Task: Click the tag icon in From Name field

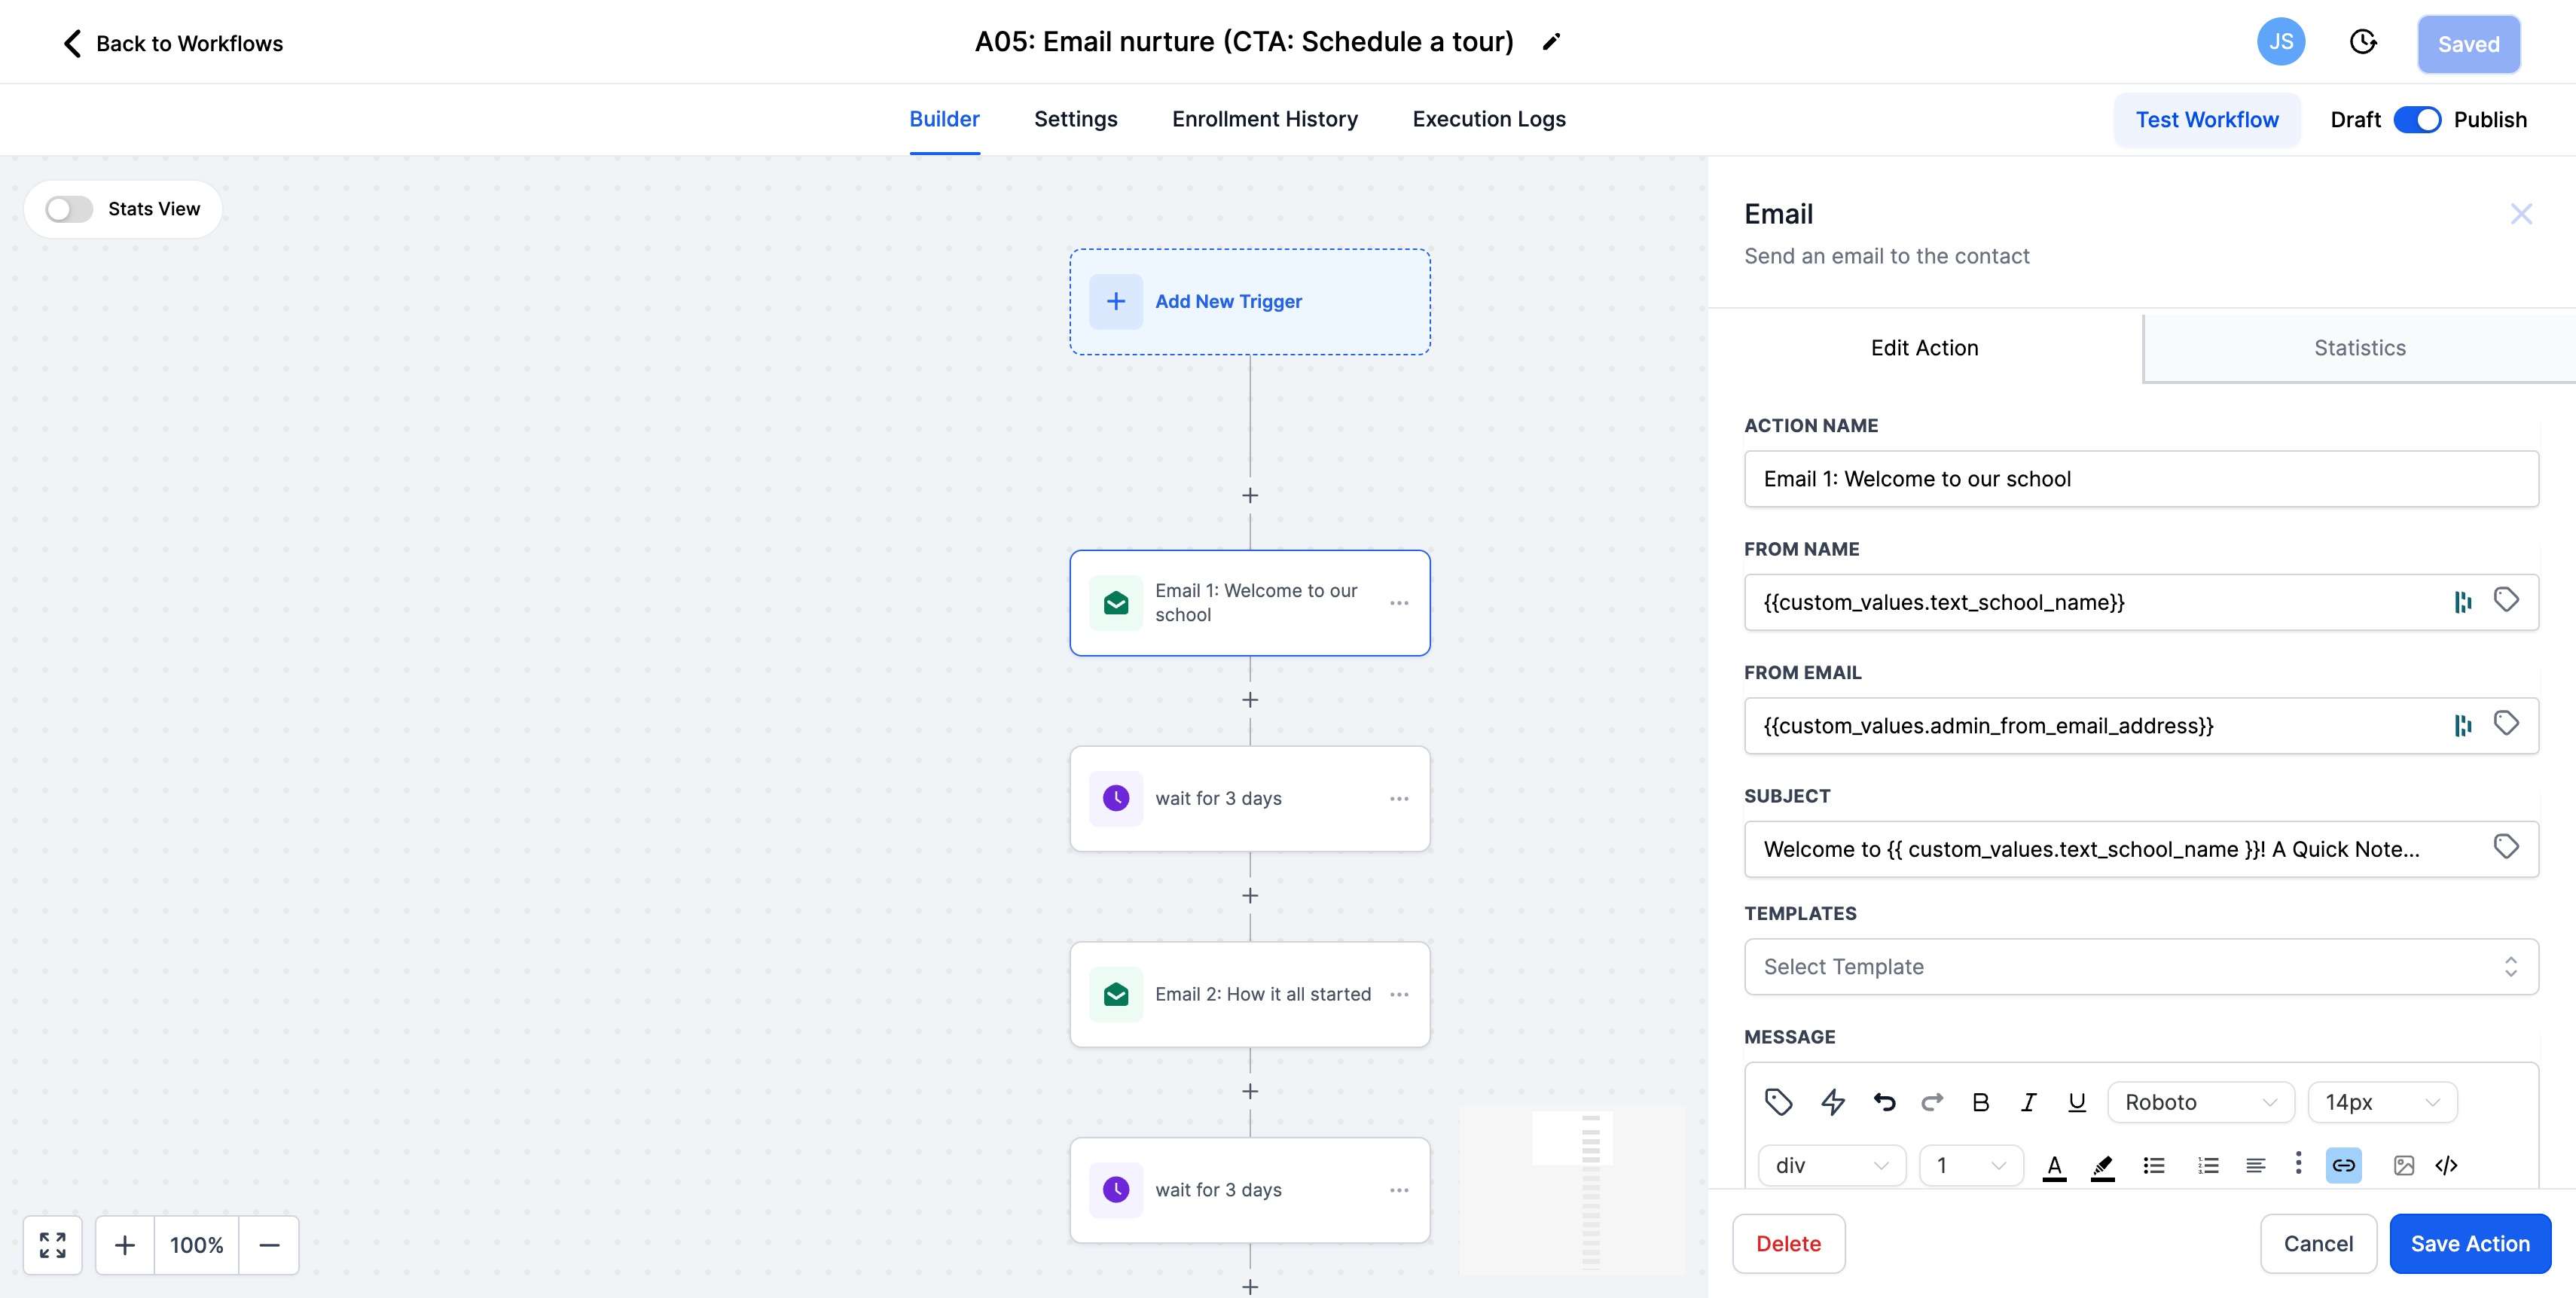Action: [2506, 599]
